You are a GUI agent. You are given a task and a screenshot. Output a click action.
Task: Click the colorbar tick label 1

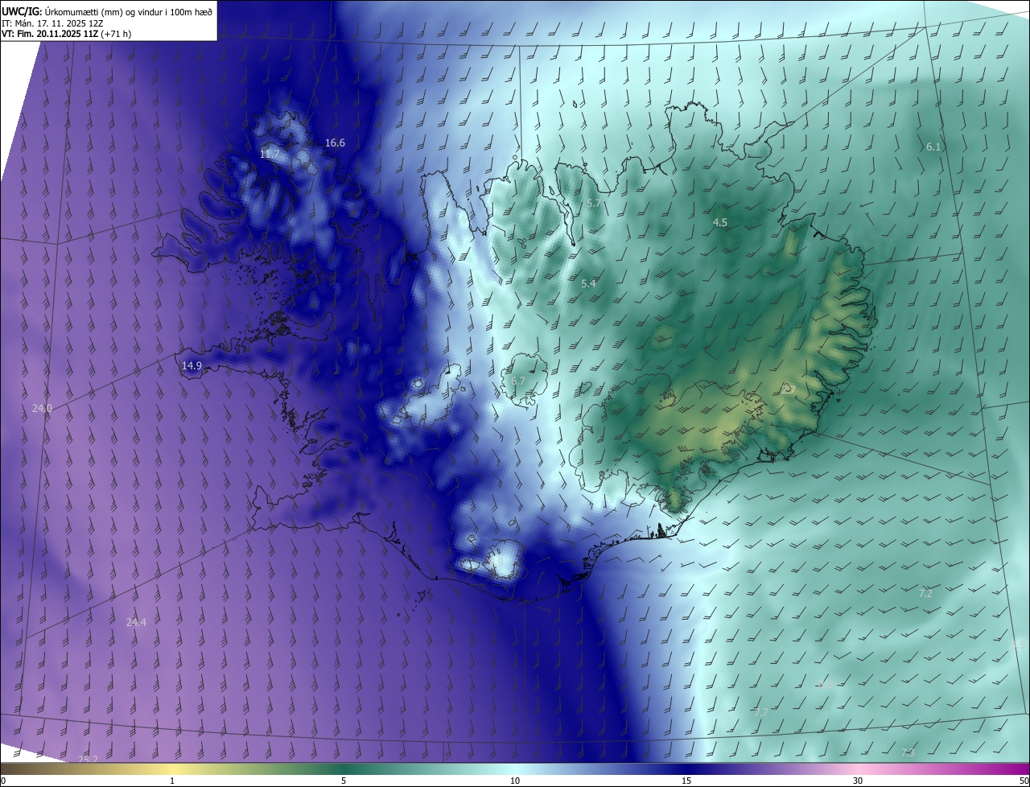[x=172, y=781]
